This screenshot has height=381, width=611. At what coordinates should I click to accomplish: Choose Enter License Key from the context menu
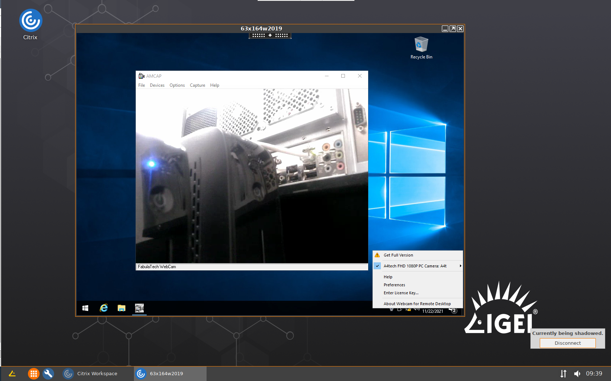point(418,293)
